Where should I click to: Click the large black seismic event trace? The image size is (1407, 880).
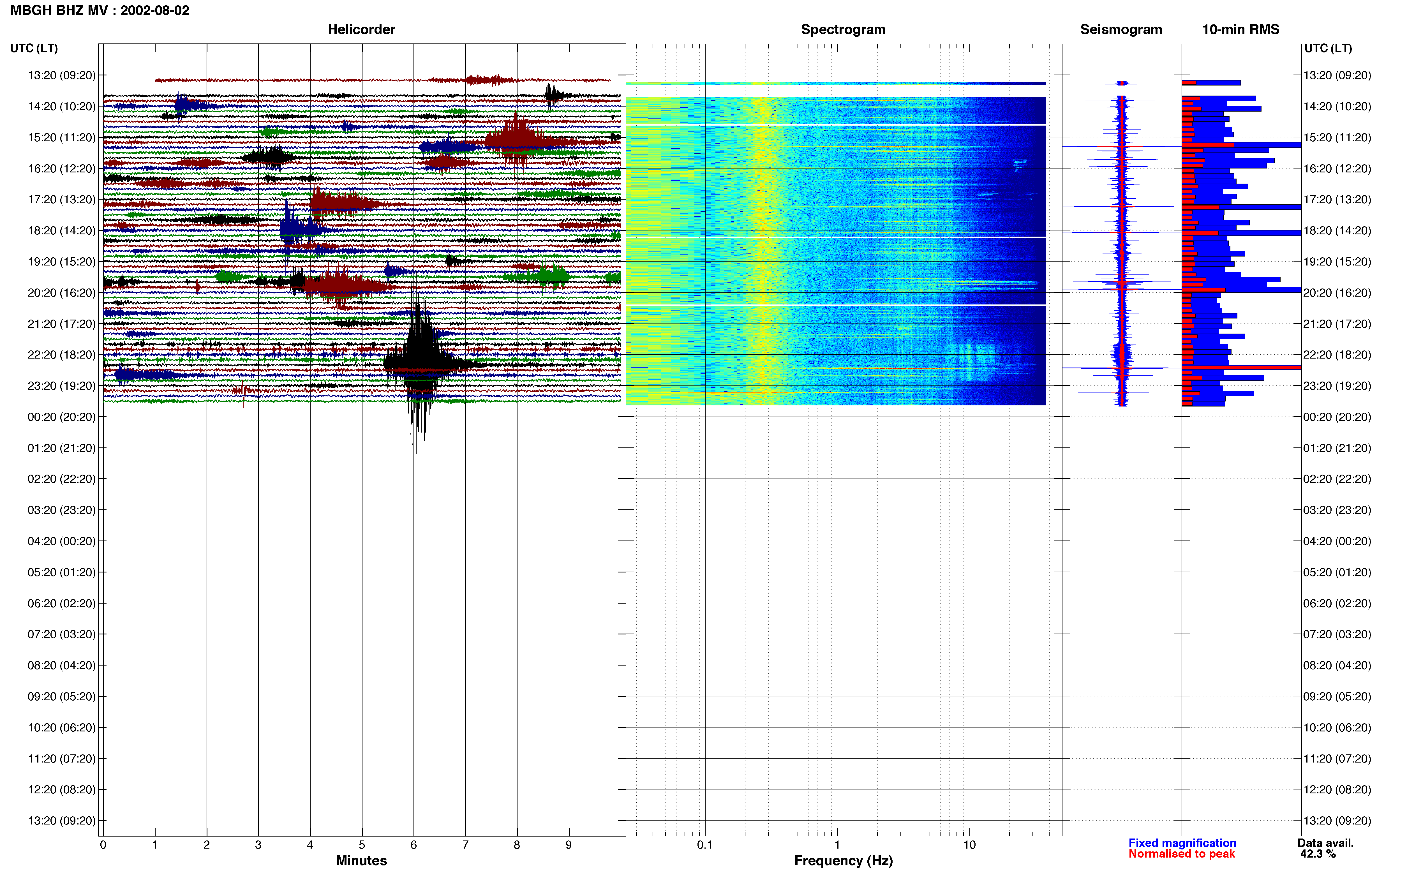[x=421, y=364]
